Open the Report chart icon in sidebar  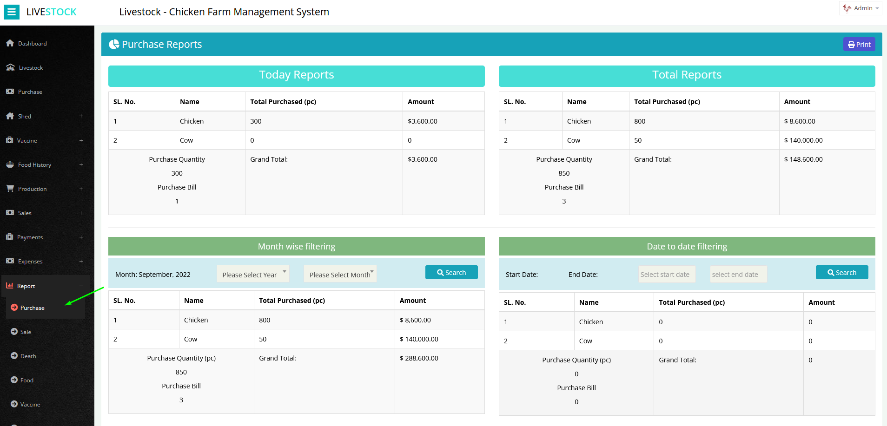pyautogui.click(x=10, y=285)
